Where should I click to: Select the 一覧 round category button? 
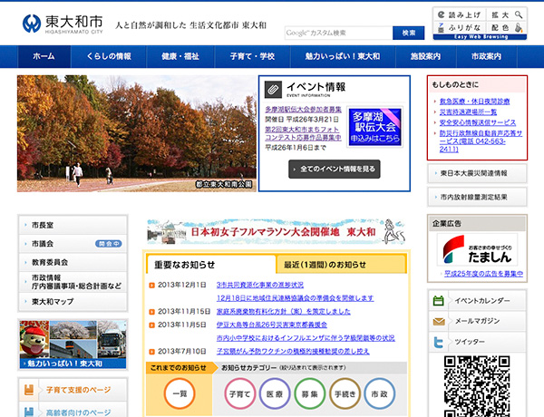coord(180,395)
